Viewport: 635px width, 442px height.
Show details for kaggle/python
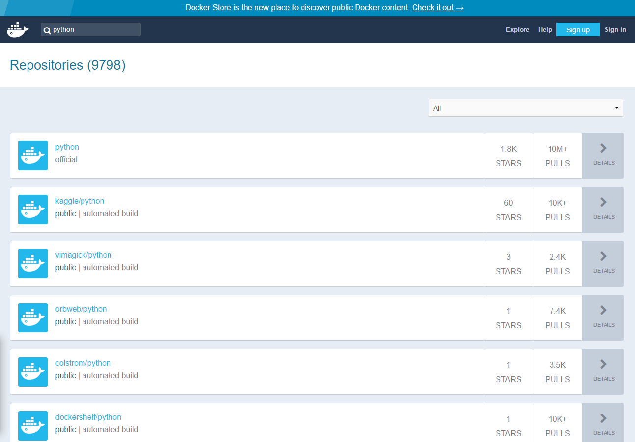coord(603,210)
